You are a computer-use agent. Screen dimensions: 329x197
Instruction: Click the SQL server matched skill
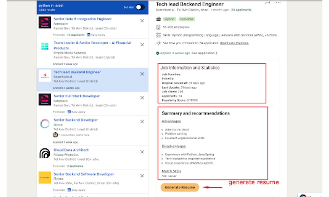click(x=169, y=176)
